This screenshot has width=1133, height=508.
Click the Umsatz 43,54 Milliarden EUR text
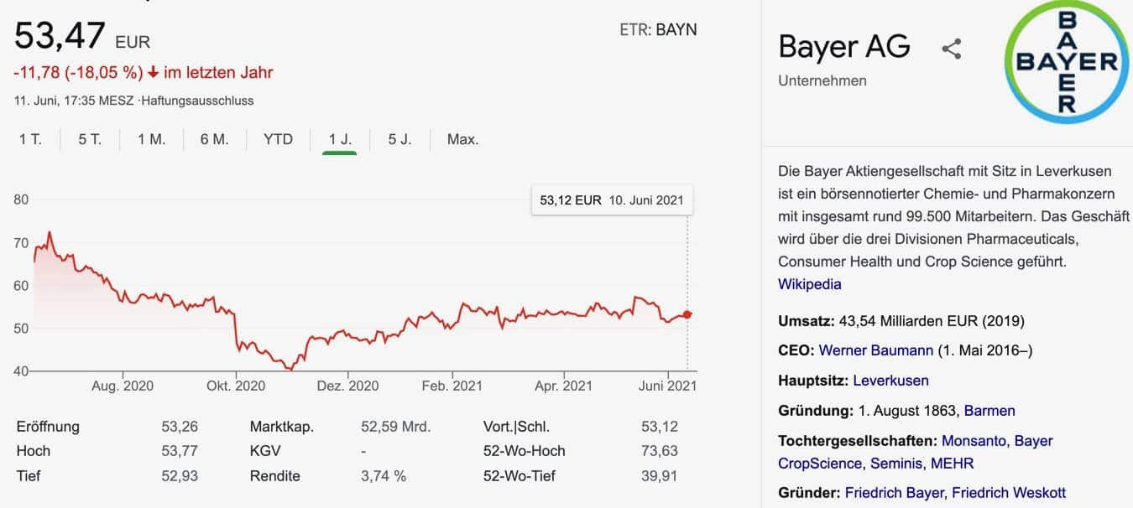click(x=901, y=321)
